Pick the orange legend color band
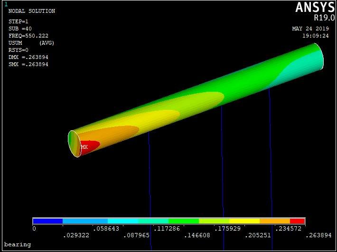This screenshot has width=337, height=252. [x=274, y=221]
